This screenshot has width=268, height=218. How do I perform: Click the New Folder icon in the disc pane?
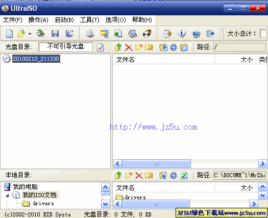tap(139, 47)
